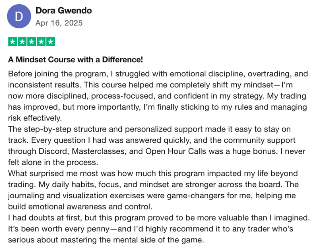318x246 pixels.
Task: Click the line 'felt alone in the process.'
Action: [x=53, y=162]
